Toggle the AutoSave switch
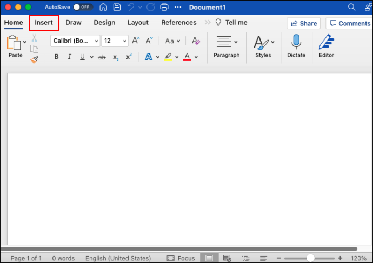 [x=83, y=7]
